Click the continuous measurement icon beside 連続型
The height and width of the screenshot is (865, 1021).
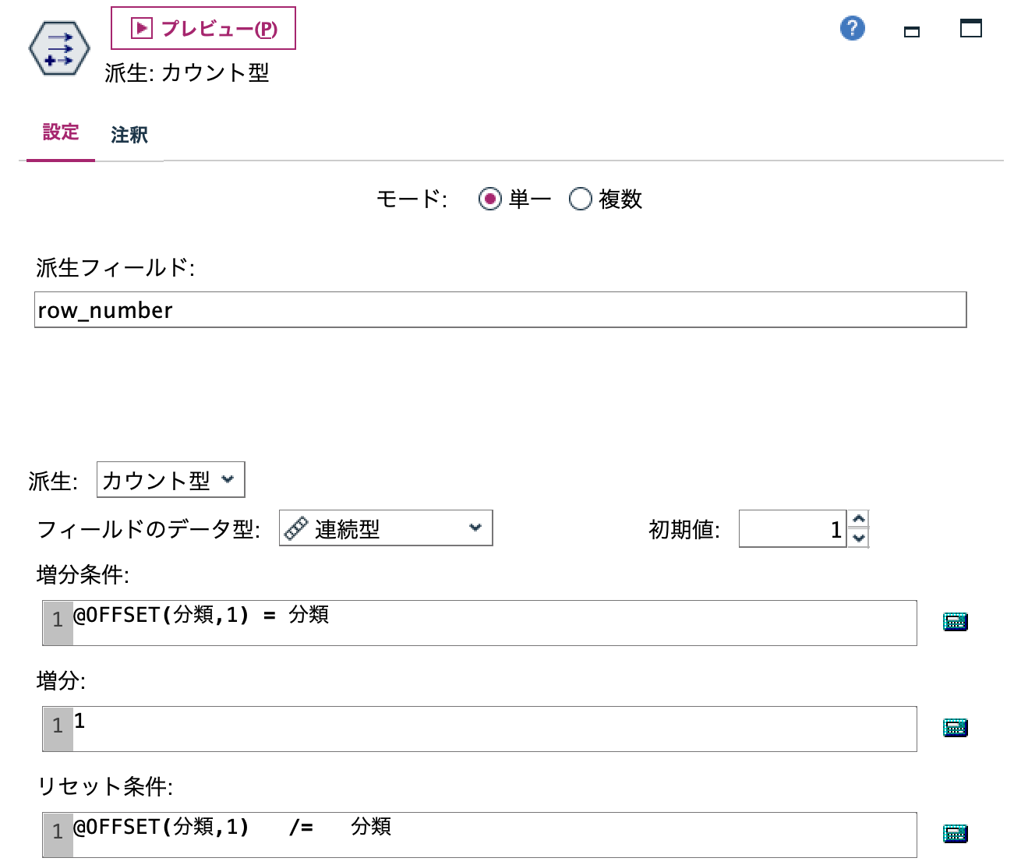point(296,528)
